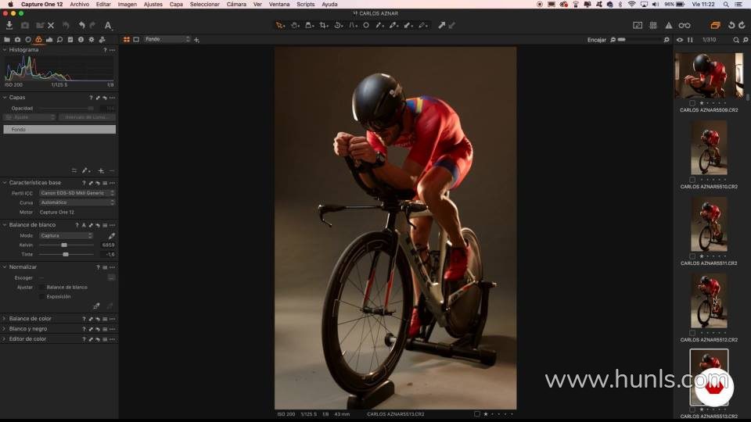Click the Encajar fit label
751x422 pixels.
[597, 40]
